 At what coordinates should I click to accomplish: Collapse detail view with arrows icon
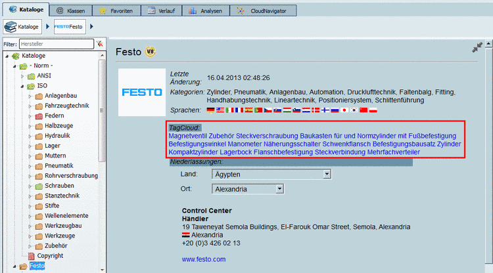coord(477,47)
